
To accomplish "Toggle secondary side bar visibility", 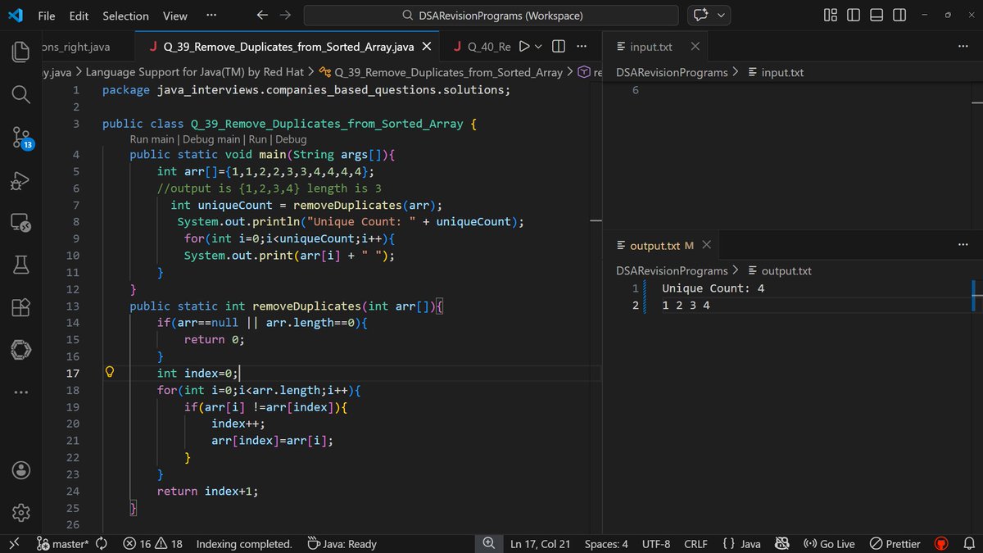I will click(899, 15).
